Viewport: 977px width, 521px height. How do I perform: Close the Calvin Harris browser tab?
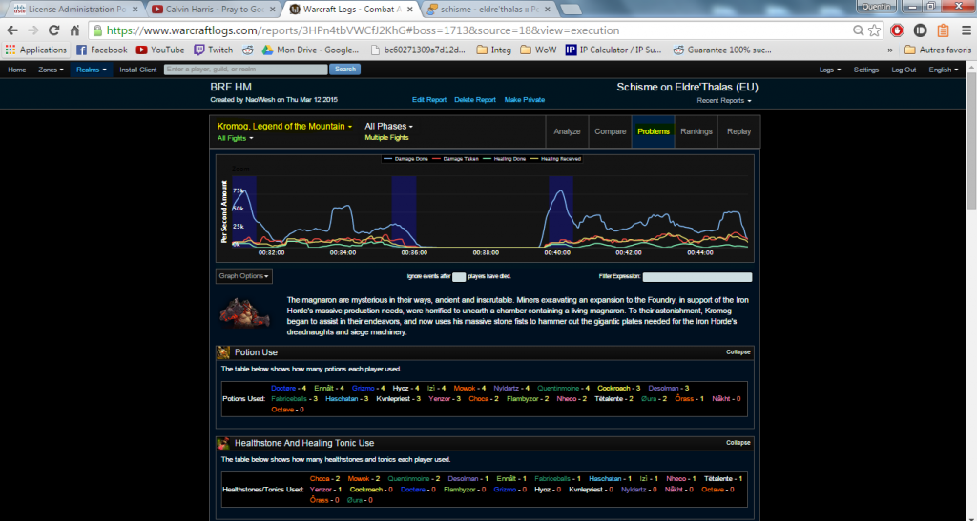(274, 10)
